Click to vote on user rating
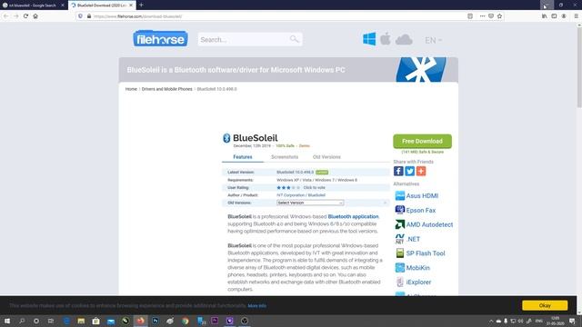Image resolution: width=582 pixels, height=327 pixels. [314, 188]
